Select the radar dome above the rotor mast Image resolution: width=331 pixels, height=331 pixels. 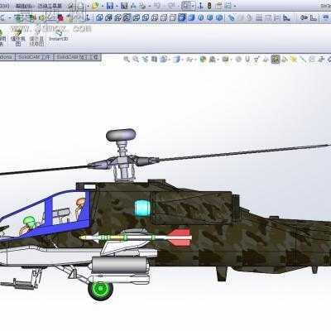121,135
